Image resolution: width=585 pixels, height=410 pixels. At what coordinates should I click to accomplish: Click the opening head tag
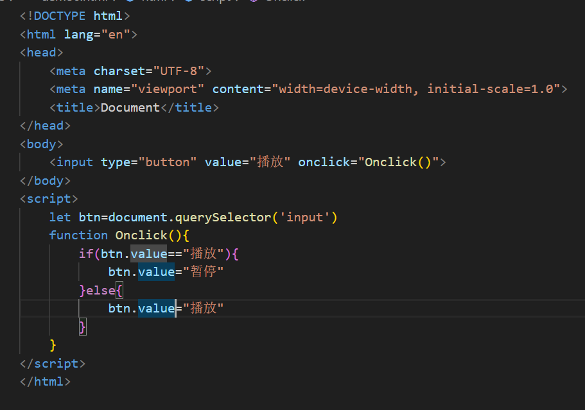click(x=41, y=53)
